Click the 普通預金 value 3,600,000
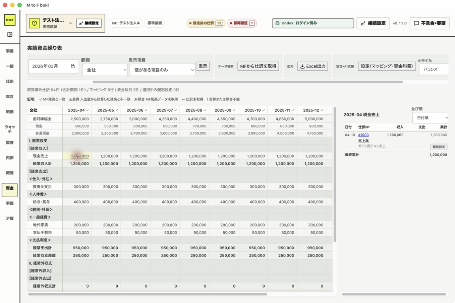This screenshot has height=303, width=455. tap(168, 133)
